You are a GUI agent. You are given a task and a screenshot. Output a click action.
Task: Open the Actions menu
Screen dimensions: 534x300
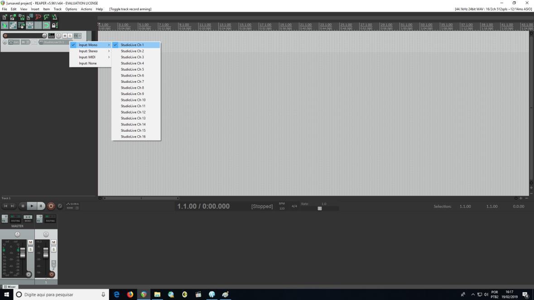tap(86, 9)
